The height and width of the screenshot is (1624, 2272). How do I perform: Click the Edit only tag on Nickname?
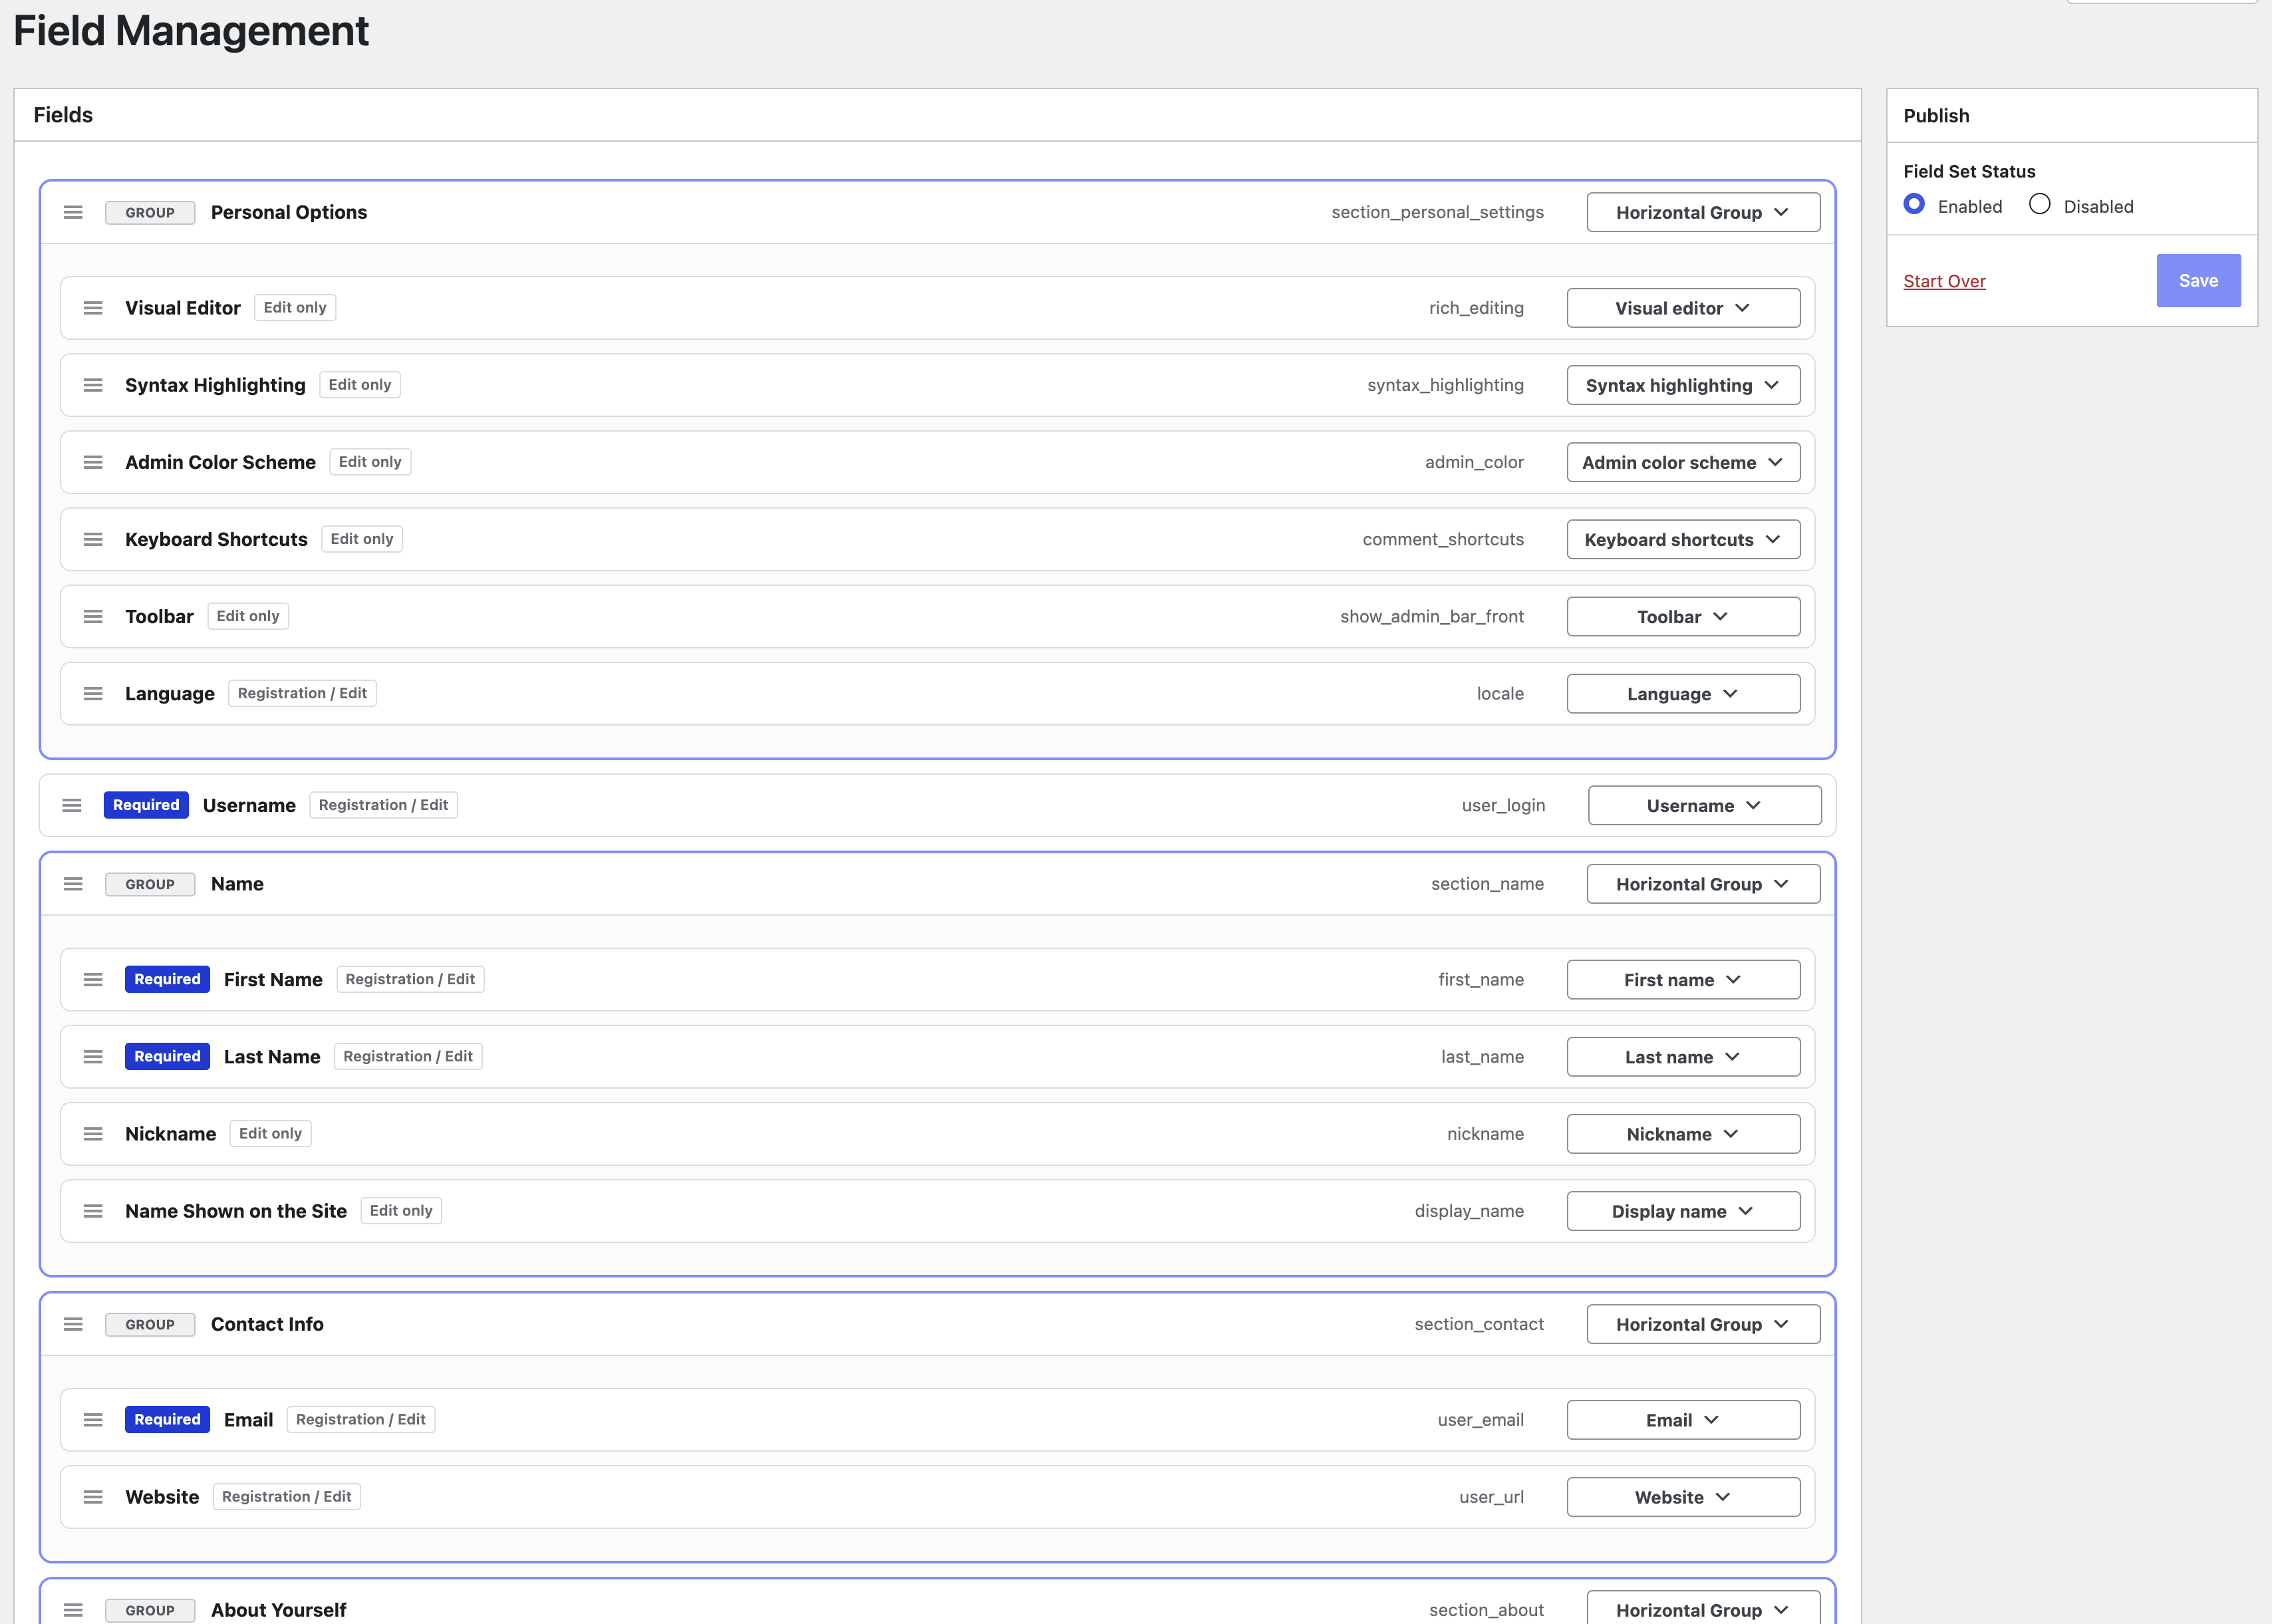pos(270,1133)
